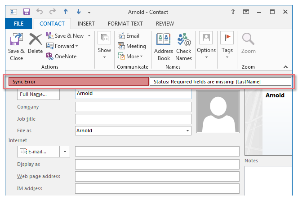Viewport: 298px width, 200px height.
Task: Run Check Names
Action: tap(183, 47)
